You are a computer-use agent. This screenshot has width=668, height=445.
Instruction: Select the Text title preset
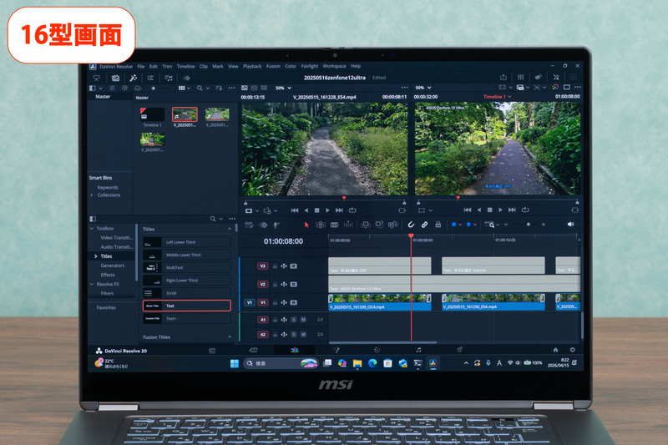187,306
